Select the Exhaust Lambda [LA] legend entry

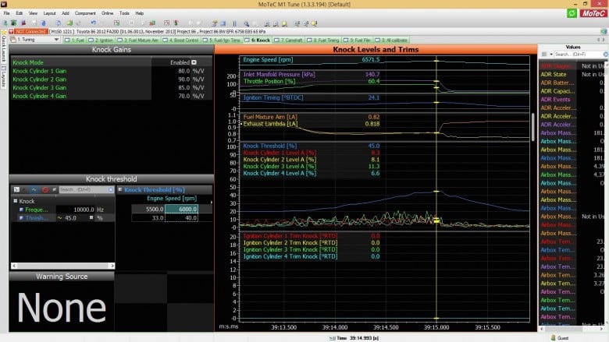coord(270,124)
